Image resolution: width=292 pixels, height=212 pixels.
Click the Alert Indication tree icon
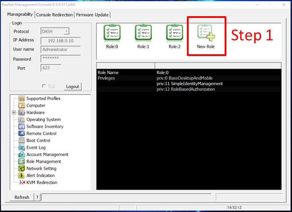tap(22, 175)
